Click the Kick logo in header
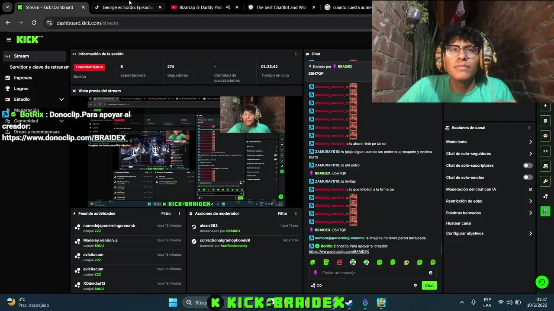The height and width of the screenshot is (311, 554). pos(29,39)
